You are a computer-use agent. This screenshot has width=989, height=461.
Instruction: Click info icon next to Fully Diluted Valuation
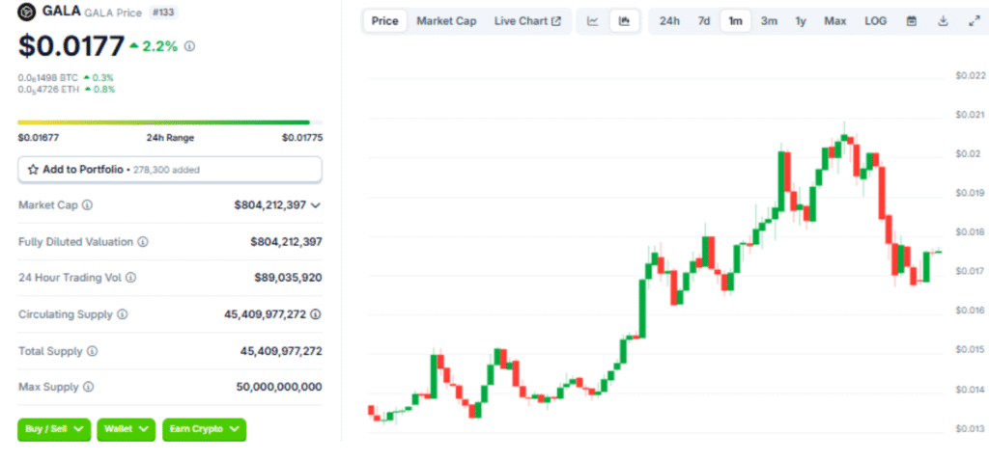143,242
